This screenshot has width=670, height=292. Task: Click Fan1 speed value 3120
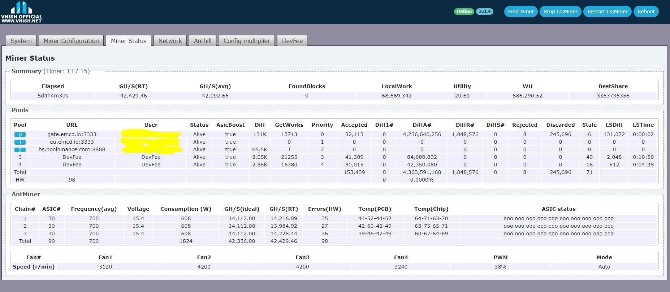105,267
